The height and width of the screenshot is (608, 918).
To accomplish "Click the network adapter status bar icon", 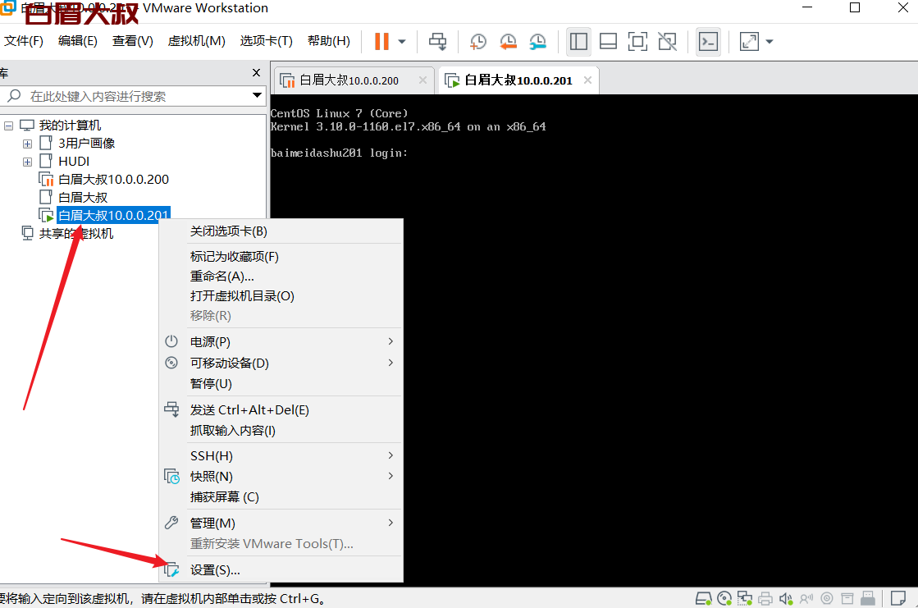I will click(x=745, y=599).
